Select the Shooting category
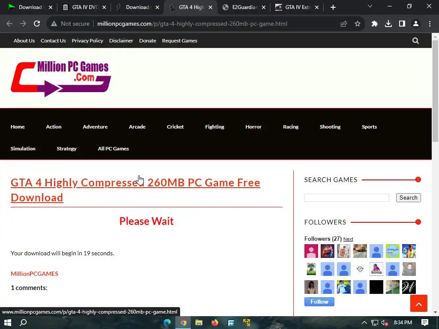Viewport: 439px width, 329px height. 330,127
